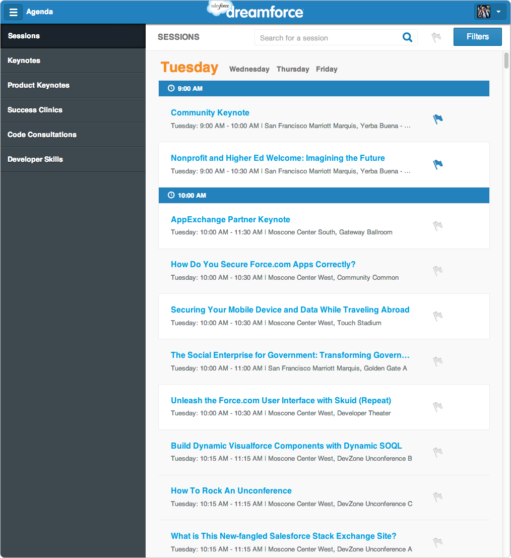Open AppExchange Partner Keynote link

(230, 220)
